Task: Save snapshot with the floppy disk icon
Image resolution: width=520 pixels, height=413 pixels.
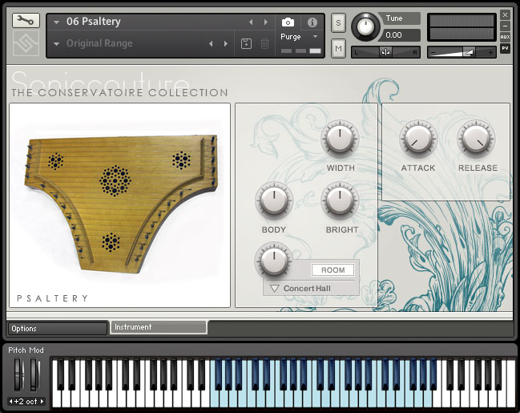Action: (246, 43)
